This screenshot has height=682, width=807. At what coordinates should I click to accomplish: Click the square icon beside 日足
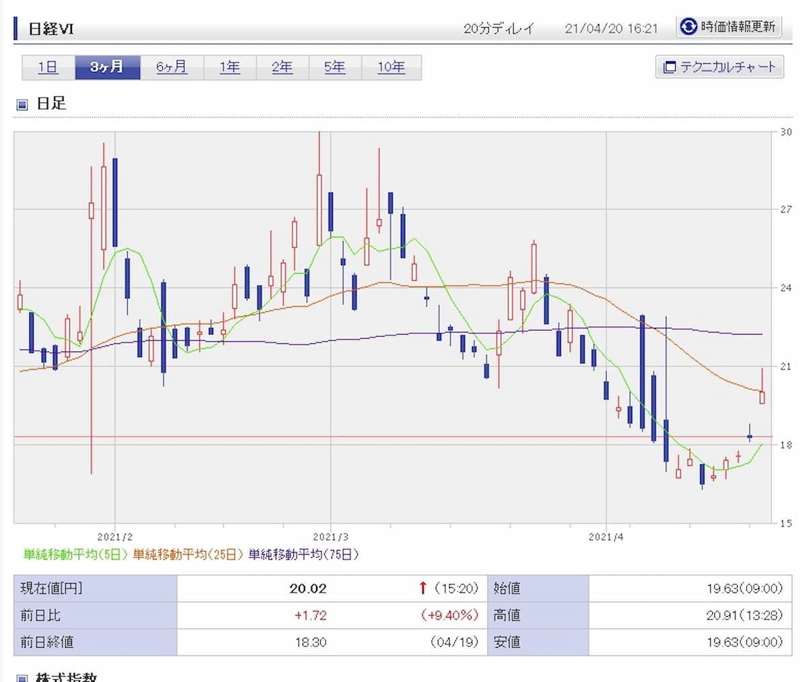[x=22, y=104]
